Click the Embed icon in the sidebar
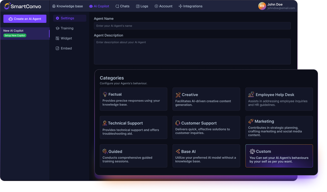Viewport: 327px width, 192px height. coord(58,48)
